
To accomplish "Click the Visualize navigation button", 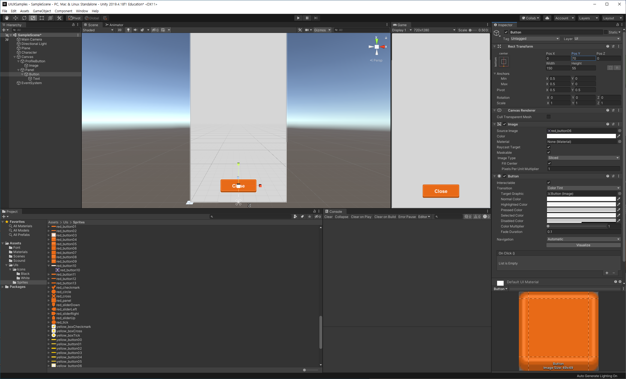I will pos(583,245).
